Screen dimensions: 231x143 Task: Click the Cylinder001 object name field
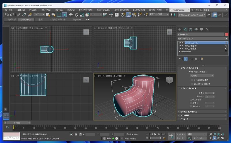coord(201,34)
